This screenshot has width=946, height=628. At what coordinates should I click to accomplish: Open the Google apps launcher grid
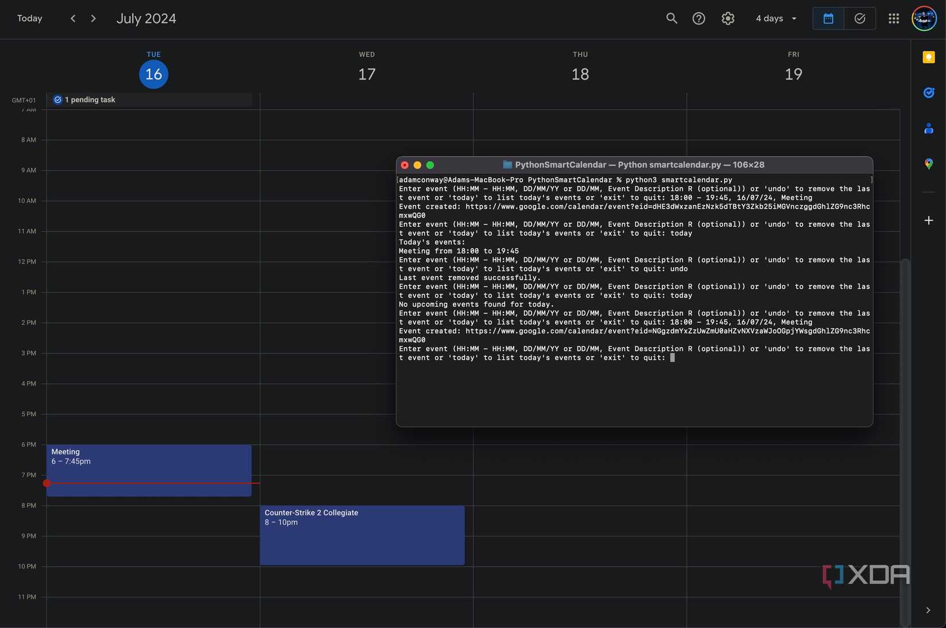tap(893, 18)
